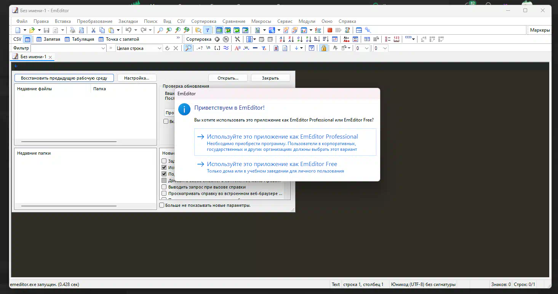The height and width of the screenshot is (294, 558).
Task: Open the Файл menu
Action: (x=22, y=21)
